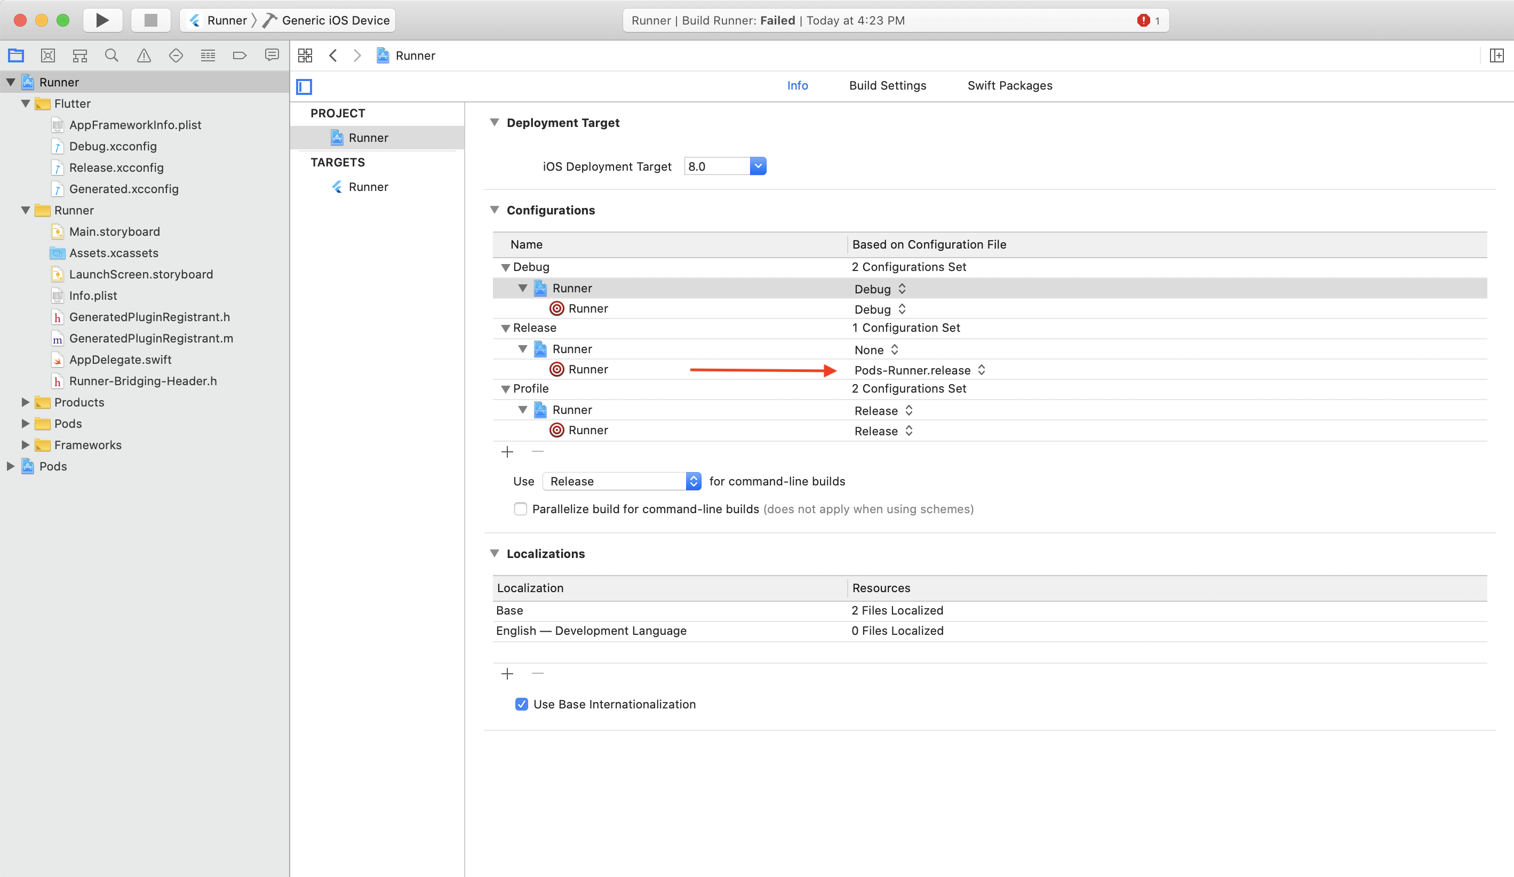1514x877 pixels.
Task: Uncheck Use Base Internationalization
Action: coord(522,704)
